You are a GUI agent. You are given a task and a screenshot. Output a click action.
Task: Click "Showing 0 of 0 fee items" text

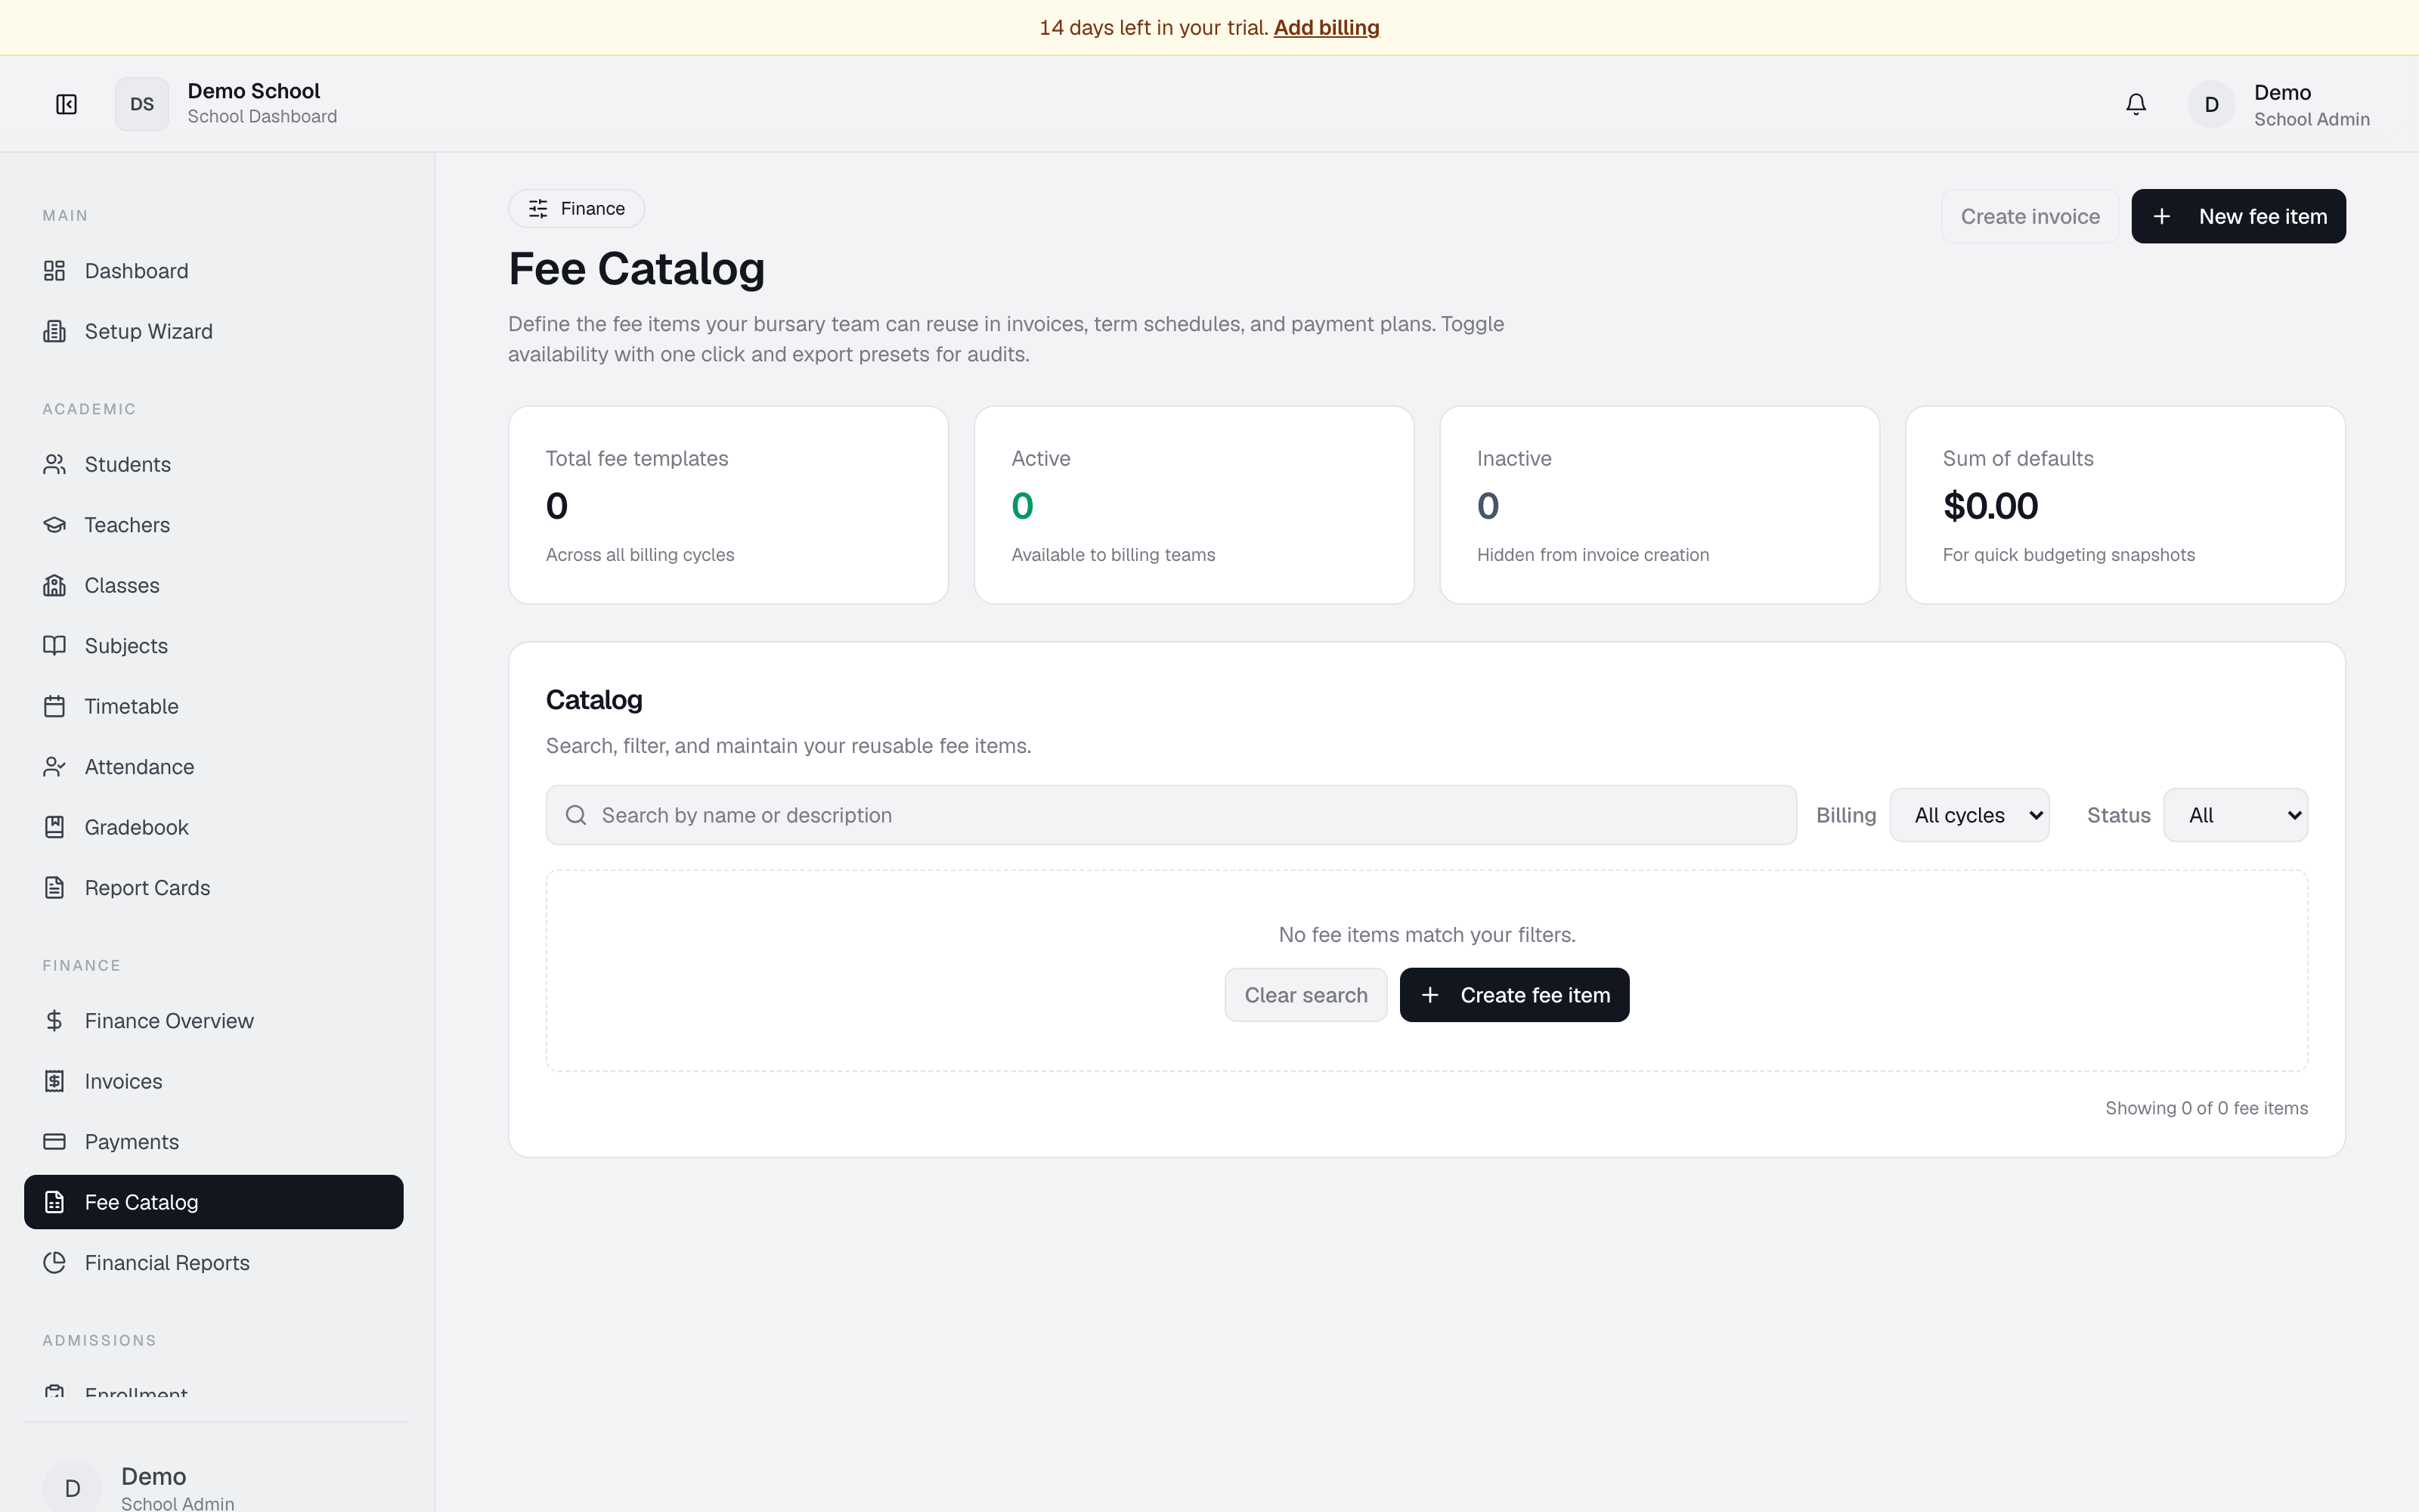(x=2206, y=1108)
